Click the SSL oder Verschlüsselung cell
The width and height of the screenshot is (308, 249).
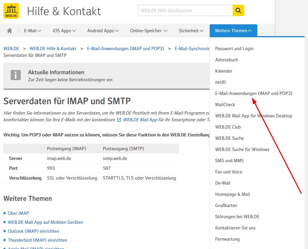72,178
